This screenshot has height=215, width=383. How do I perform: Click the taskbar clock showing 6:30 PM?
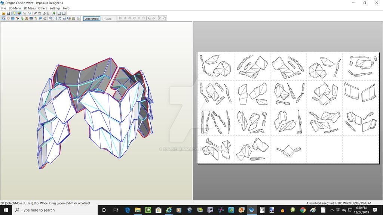point(361,210)
